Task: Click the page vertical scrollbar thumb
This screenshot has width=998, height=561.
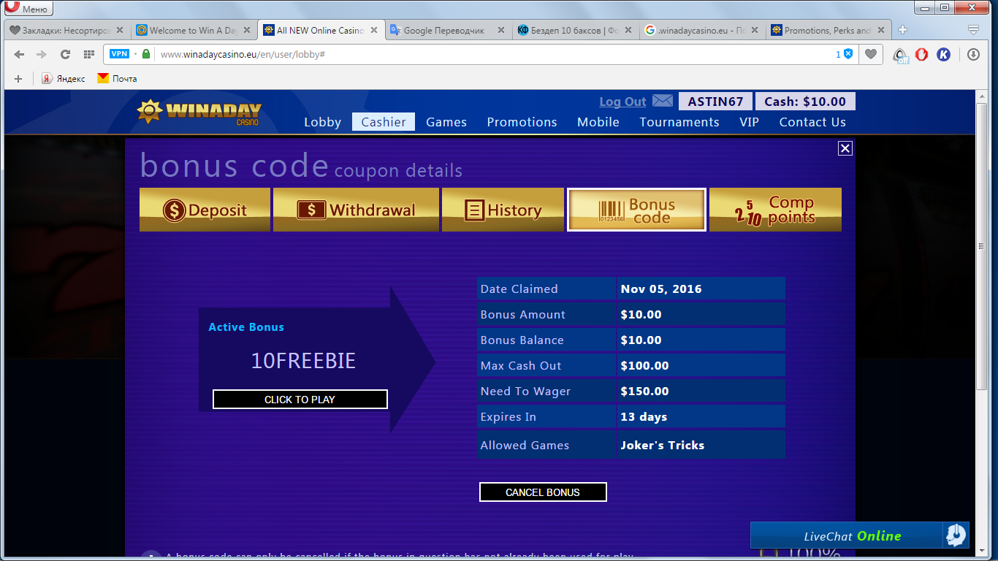Action: tap(983, 246)
